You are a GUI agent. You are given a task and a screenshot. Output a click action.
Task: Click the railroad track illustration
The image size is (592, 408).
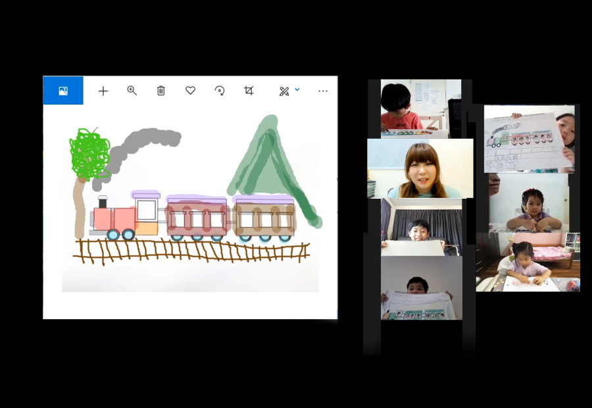point(191,253)
